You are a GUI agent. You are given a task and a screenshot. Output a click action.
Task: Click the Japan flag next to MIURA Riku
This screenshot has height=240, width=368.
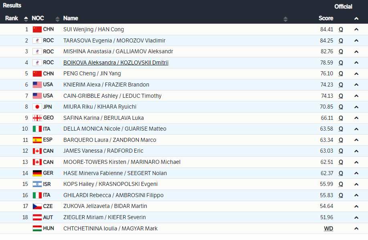[37, 107]
